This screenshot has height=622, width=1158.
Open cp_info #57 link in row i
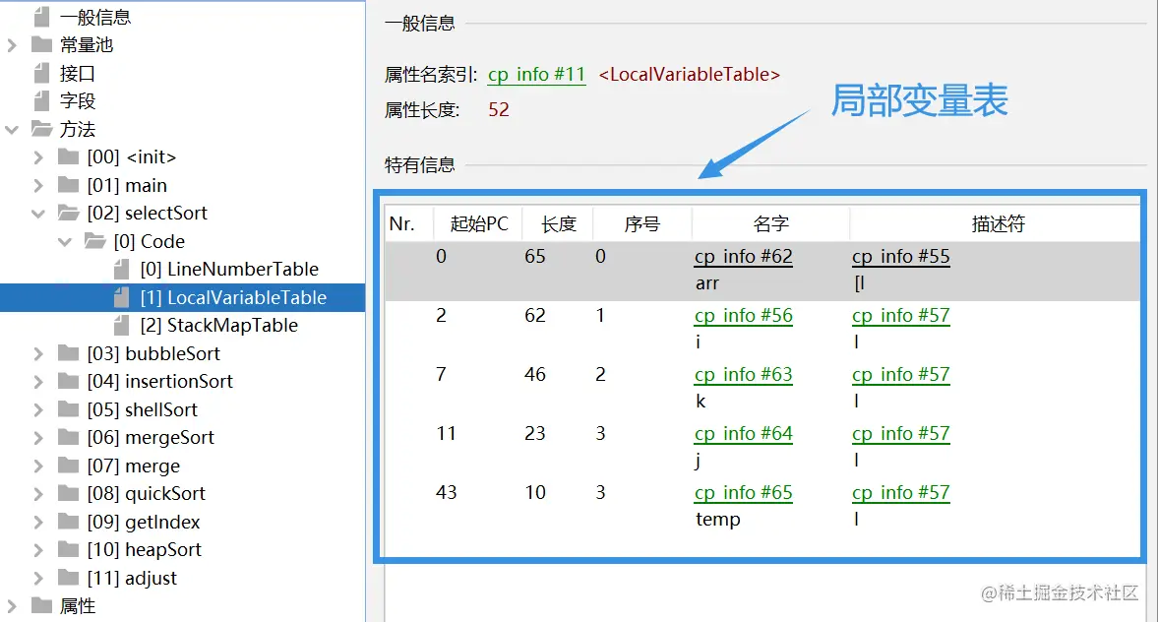901,316
